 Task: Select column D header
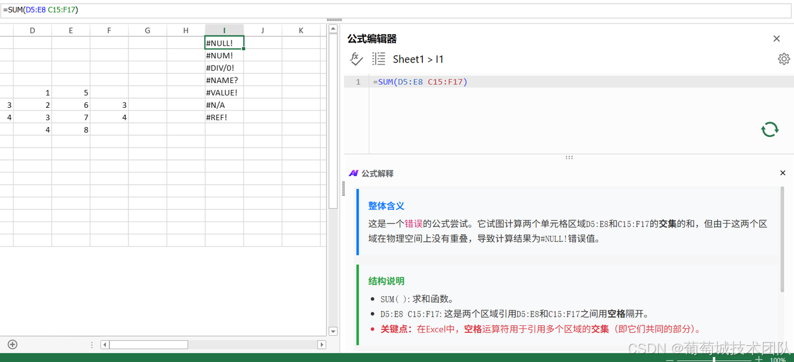32,30
